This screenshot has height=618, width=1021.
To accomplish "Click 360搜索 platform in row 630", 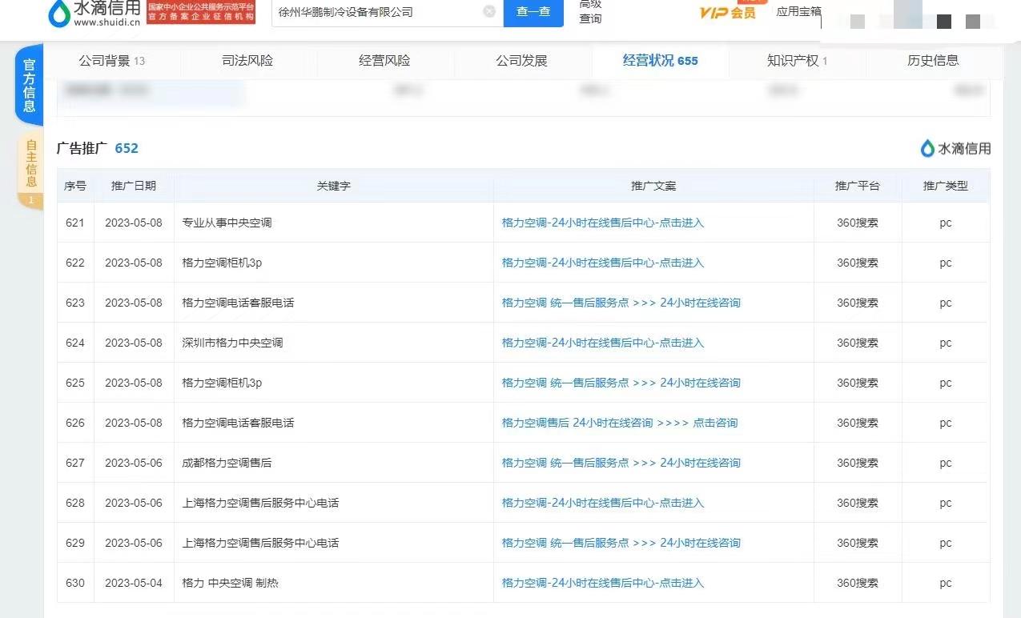I will [x=858, y=583].
